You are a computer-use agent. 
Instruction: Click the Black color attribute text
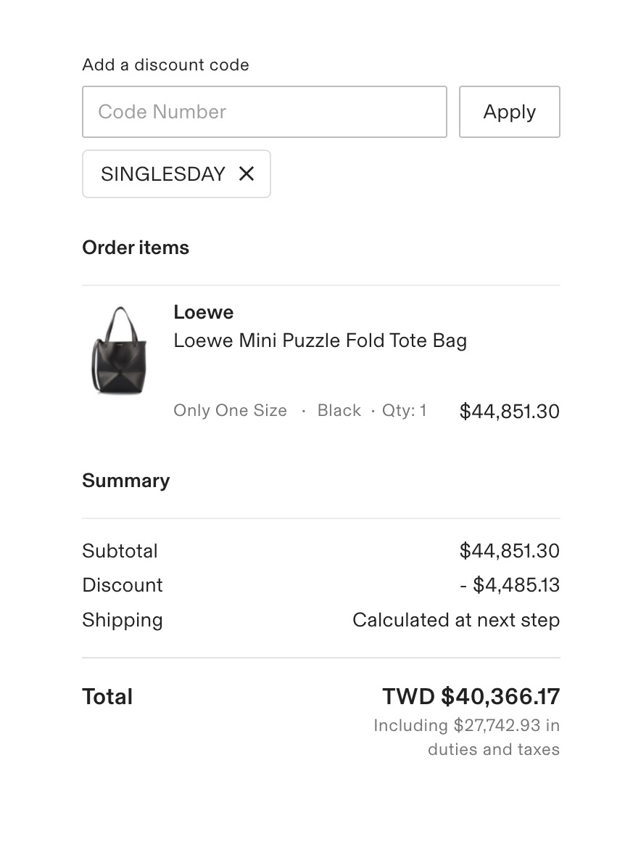point(339,410)
